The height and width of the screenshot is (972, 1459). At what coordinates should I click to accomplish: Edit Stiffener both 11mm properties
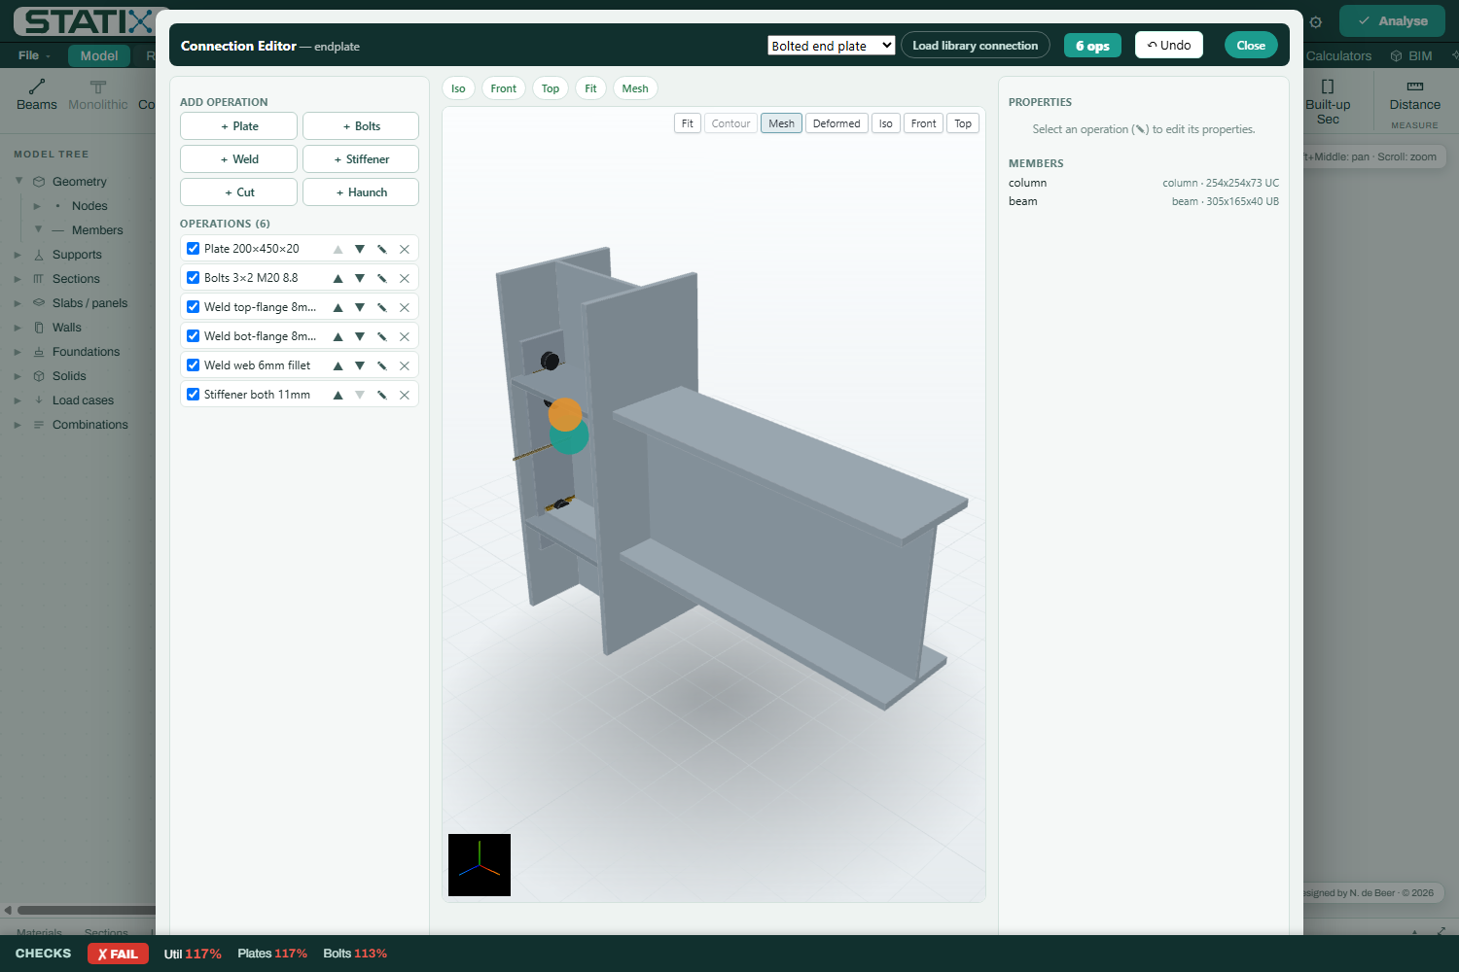click(382, 395)
